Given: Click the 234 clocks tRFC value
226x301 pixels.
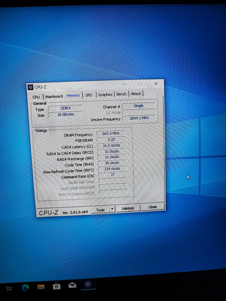Looking at the screenshot, I should pyautogui.click(x=112, y=169).
